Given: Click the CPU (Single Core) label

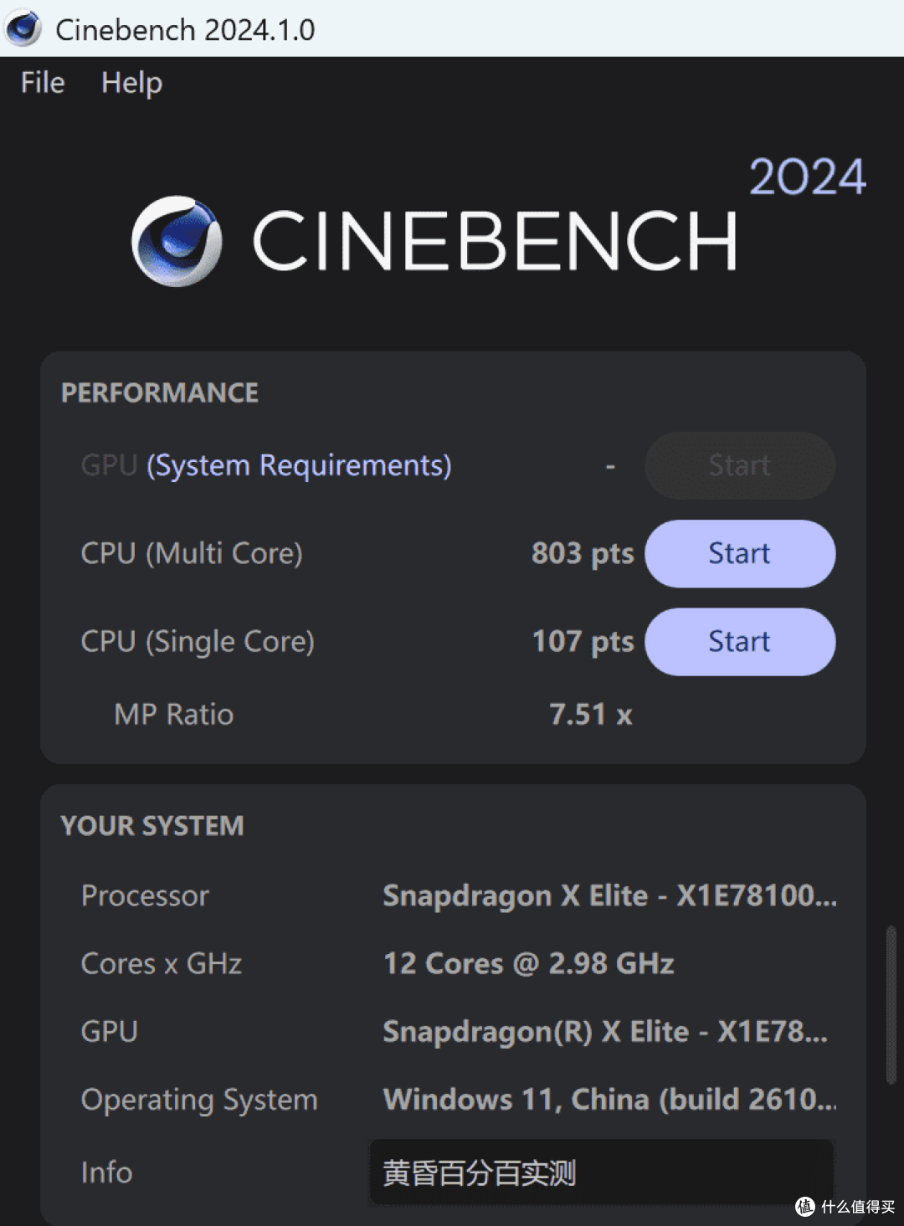Looking at the screenshot, I should point(198,641).
